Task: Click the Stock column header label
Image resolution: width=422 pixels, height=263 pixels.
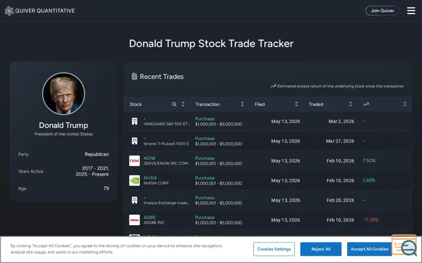Action: pyautogui.click(x=136, y=104)
